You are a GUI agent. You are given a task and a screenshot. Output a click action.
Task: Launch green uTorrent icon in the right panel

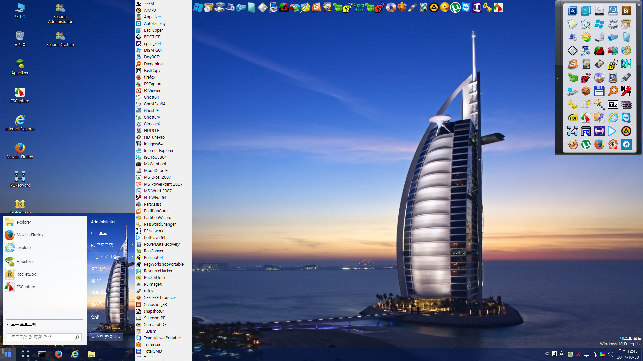coord(586,144)
